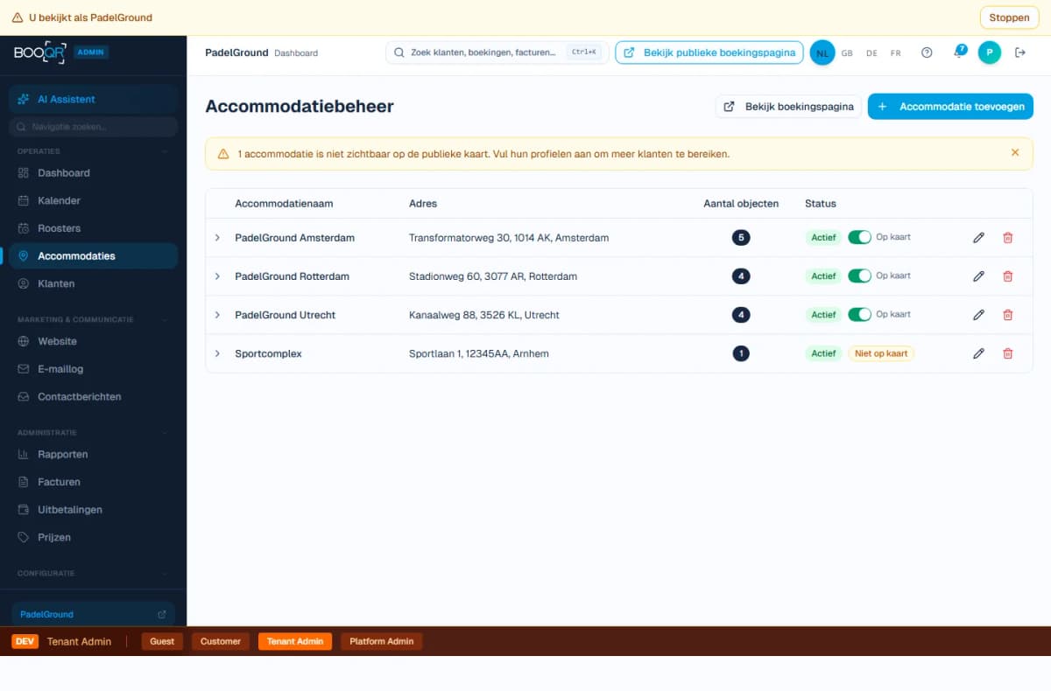Disable 'Op kaart' for PadelGround Rotterdam

pyautogui.click(x=860, y=276)
